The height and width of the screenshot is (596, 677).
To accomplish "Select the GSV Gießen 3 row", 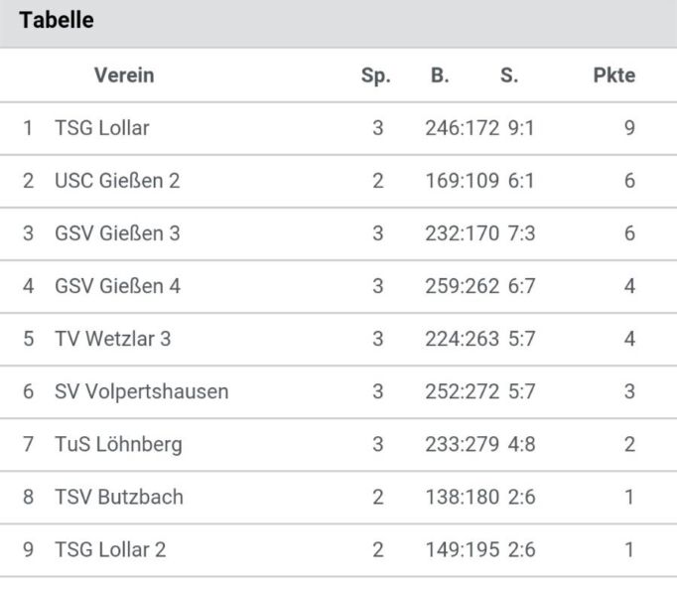I will point(338,233).
